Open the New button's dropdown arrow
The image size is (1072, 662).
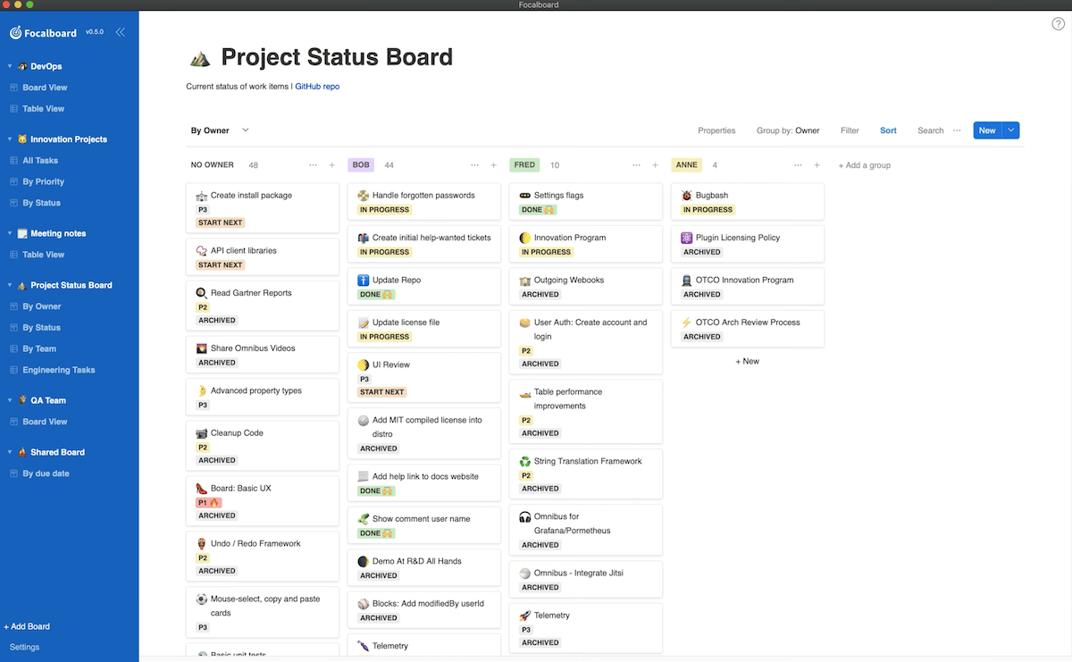1011,130
